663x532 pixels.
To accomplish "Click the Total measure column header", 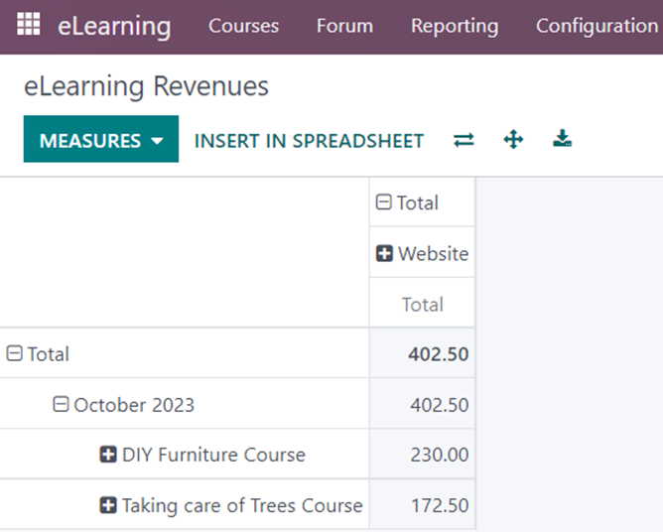I will click(x=422, y=305).
